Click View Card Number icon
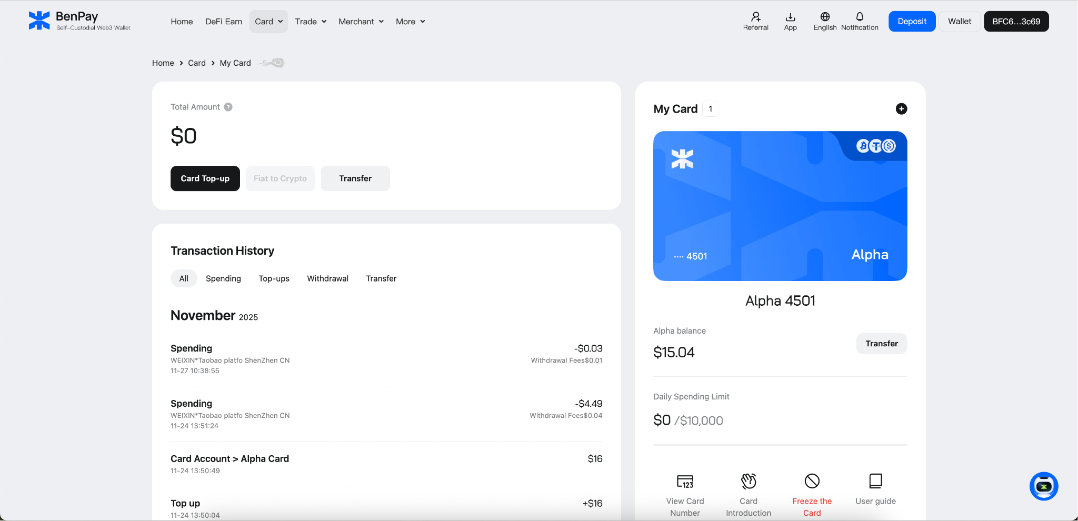 pos(685,480)
